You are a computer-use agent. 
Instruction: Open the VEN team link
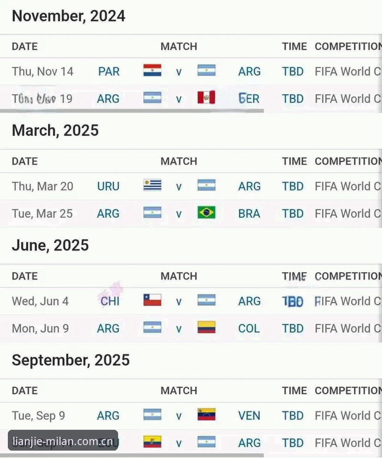(249, 415)
